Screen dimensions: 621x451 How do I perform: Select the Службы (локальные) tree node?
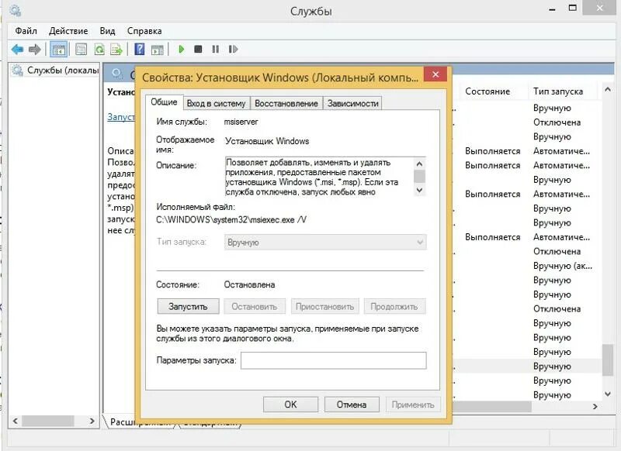[x=55, y=71]
